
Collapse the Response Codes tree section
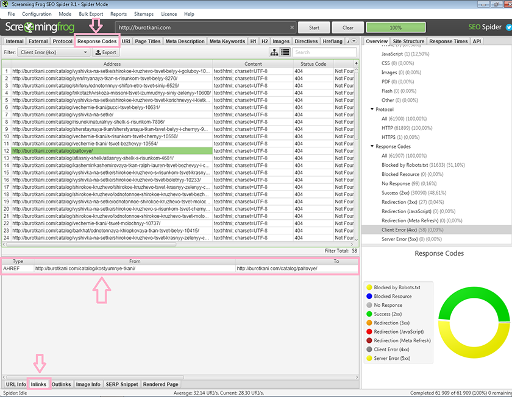372,147
